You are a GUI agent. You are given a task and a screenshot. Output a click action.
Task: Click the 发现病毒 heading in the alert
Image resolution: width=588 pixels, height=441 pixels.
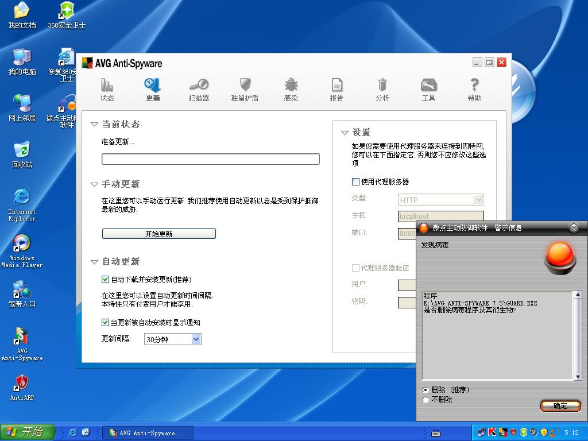435,245
